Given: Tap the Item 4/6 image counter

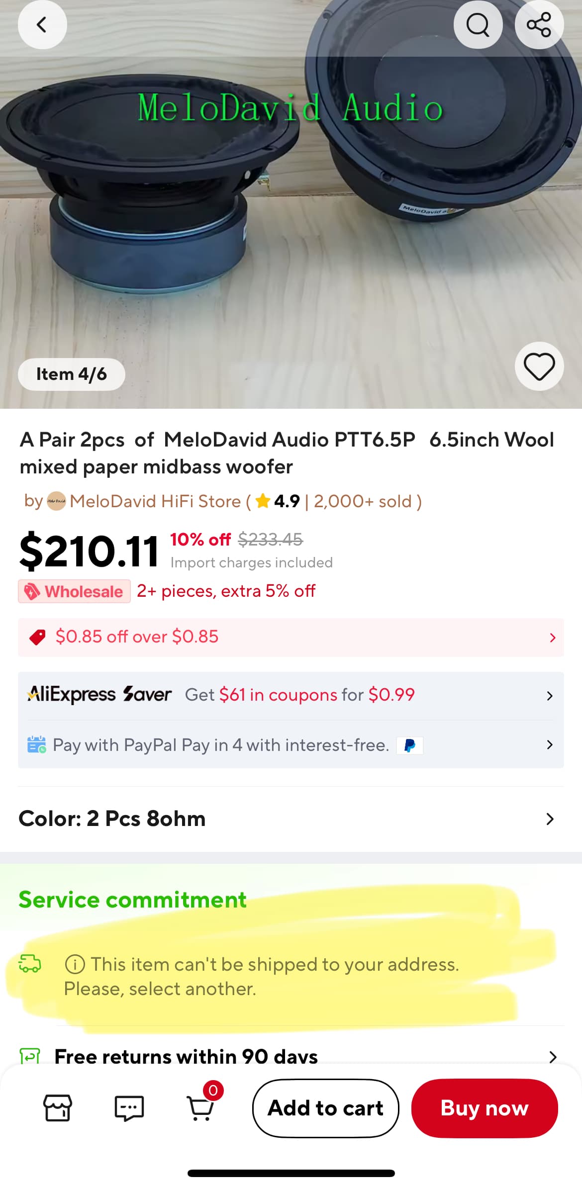Looking at the screenshot, I should pos(72,374).
